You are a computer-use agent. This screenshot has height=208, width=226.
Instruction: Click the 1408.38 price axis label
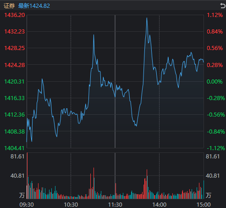click(15, 131)
